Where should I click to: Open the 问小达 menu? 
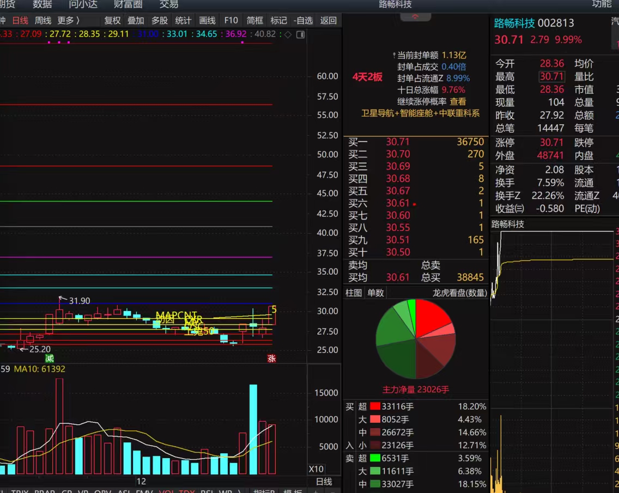click(x=83, y=4)
